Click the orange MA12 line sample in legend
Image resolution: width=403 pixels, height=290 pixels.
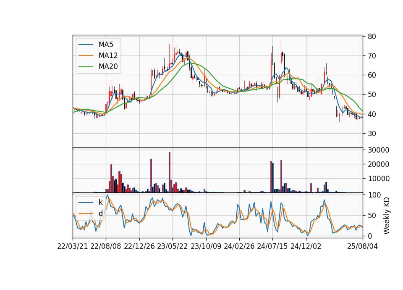click(86, 56)
